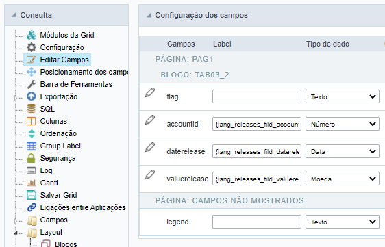Open Blocos under Layout
The image size is (385, 247).
(66, 244)
